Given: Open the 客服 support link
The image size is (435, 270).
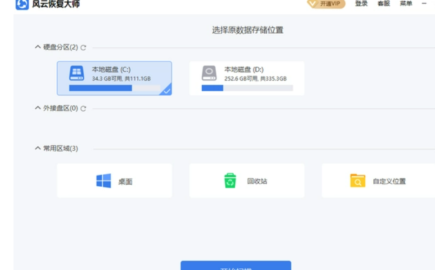Looking at the screenshot, I should pos(384,3).
